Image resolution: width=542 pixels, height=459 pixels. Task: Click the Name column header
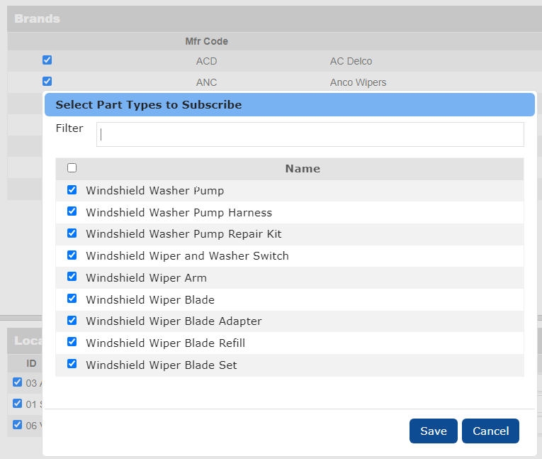pos(303,169)
